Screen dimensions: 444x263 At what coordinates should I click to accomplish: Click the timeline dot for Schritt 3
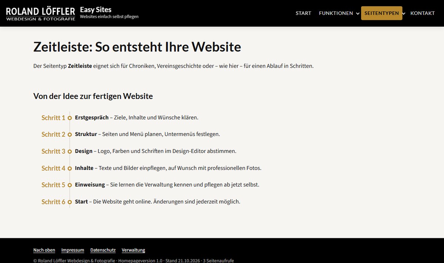pos(70,151)
